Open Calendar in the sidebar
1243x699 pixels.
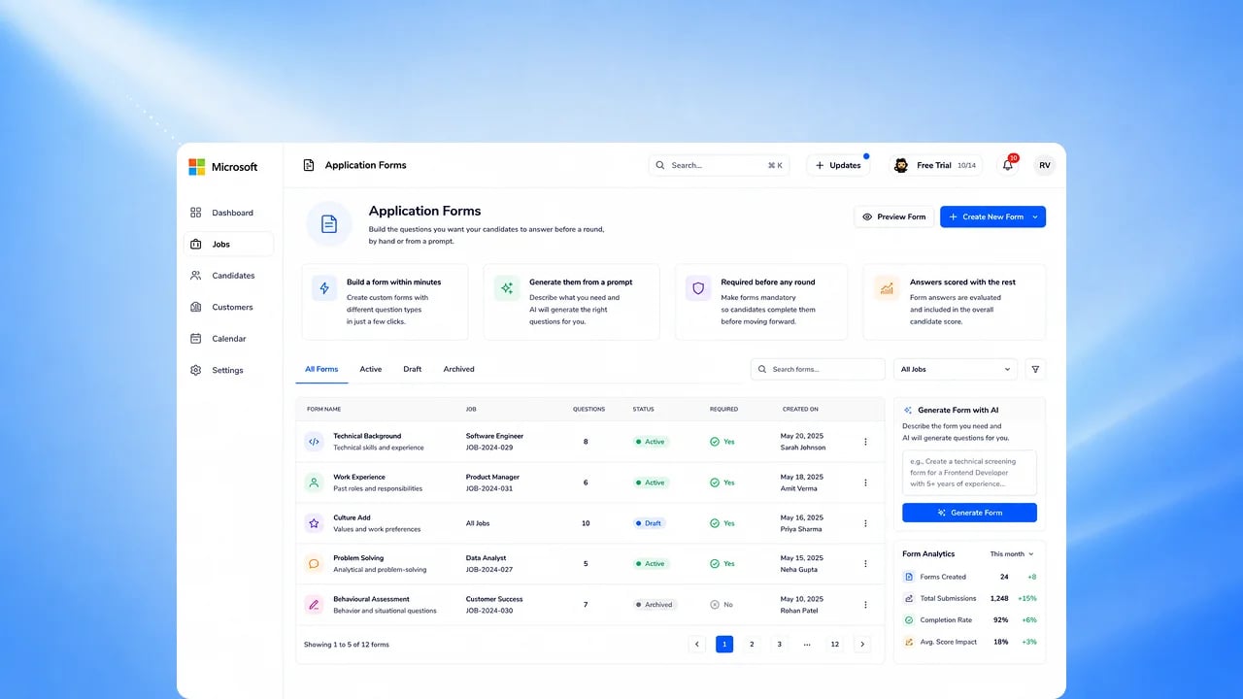228,339
